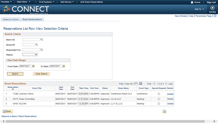The width and height of the screenshot is (218, 123).
Task: Open the Status dropdown
Action: tap(30, 55)
